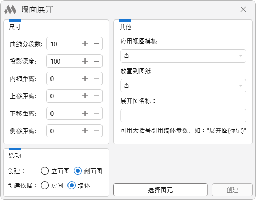
Task: Click the 选项 section heading
Action: [15, 156]
